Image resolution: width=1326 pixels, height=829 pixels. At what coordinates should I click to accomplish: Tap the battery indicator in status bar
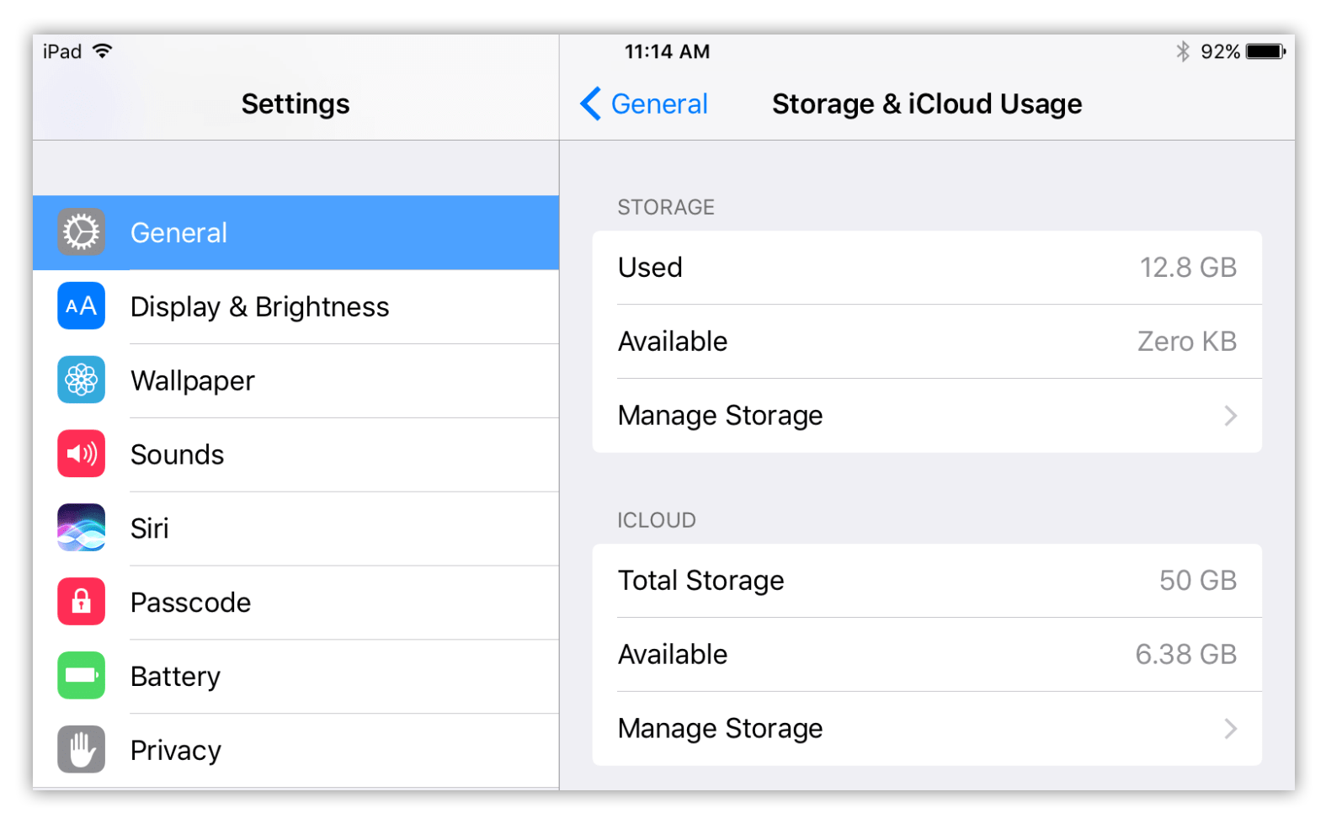click(1265, 52)
